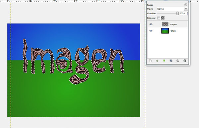Click the Imagen text on the canvas
Image resolution: width=199 pixels, height=128 pixels.
point(74,62)
